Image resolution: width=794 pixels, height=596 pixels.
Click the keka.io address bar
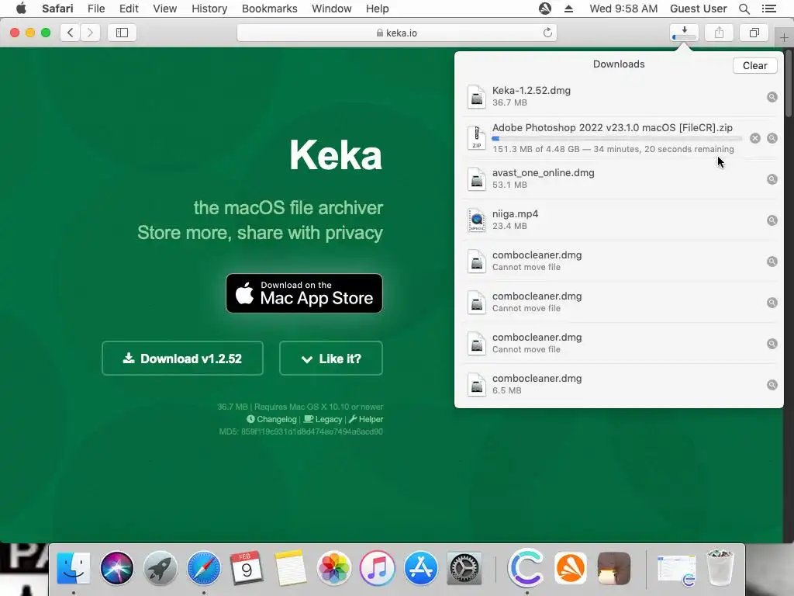(x=396, y=33)
